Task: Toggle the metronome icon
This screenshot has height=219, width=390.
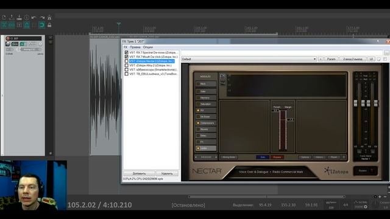Action: tap(49, 18)
